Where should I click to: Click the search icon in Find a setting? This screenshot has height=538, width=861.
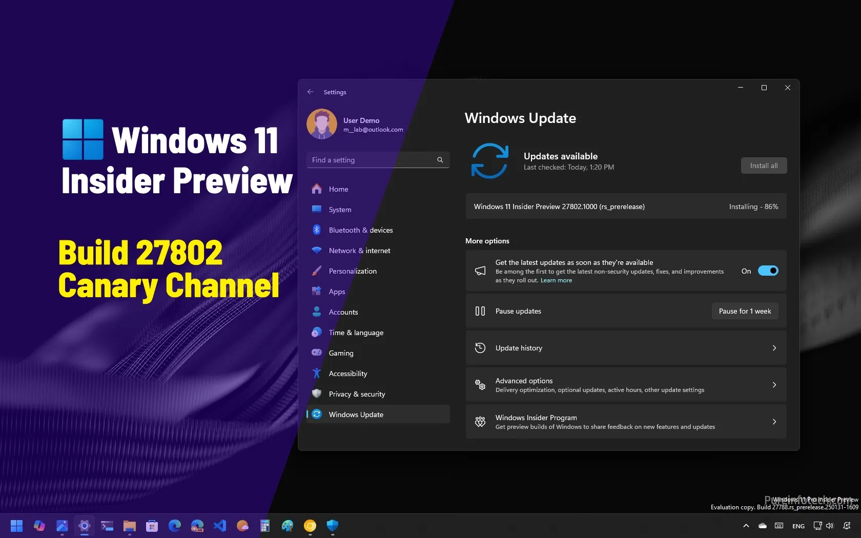click(x=440, y=160)
